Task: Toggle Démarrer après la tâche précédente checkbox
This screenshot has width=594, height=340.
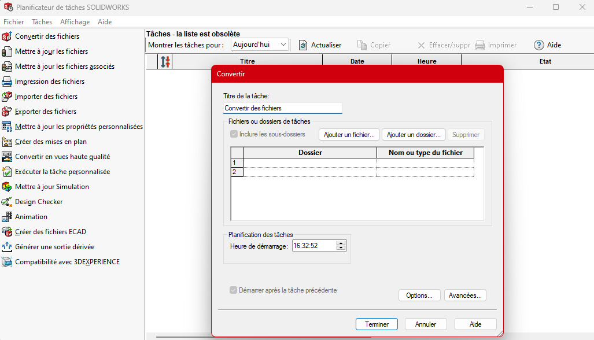Action: [x=233, y=290]
